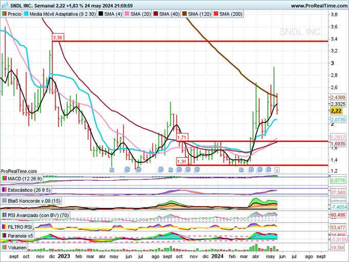Image resolution: width=349 pixels, height=262 pixels.
Task: Click the yellow 2,22 current price tag
Action: 336,111
